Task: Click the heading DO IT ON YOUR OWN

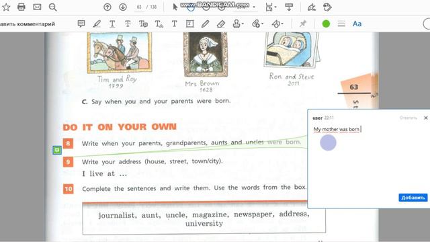Action: point(120,127)
